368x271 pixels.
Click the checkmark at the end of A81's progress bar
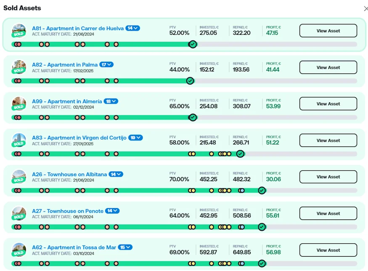click(x=193, y=44)
